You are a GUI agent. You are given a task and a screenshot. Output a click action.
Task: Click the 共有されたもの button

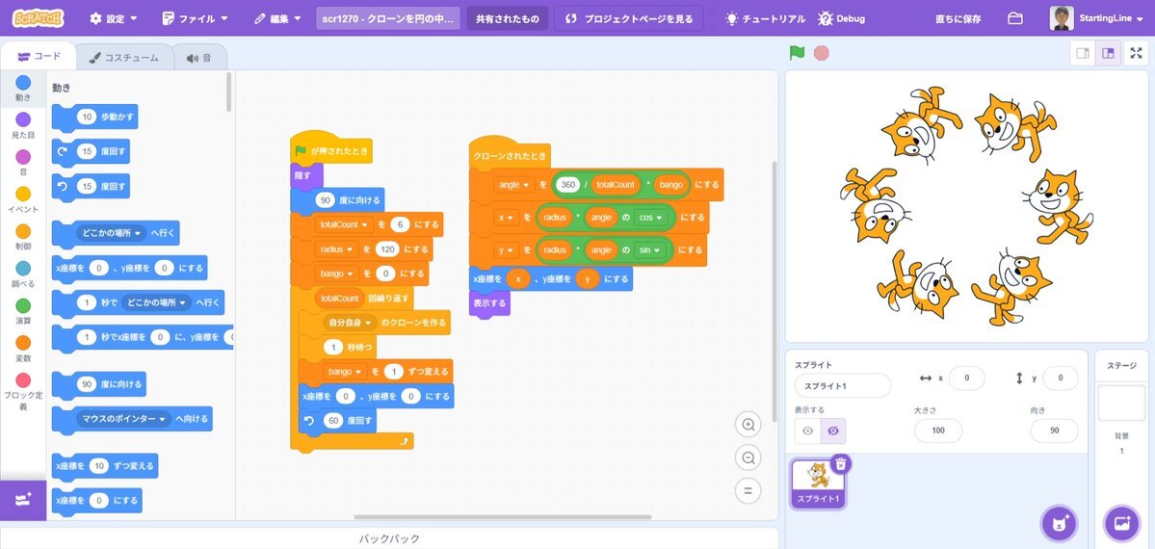click(x=508, y=18)
